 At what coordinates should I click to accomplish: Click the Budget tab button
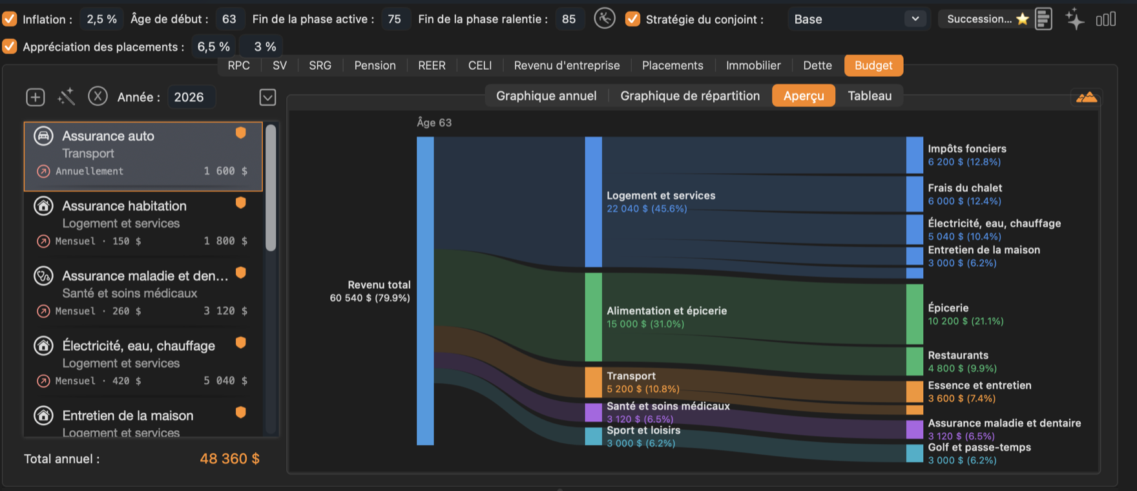[x=873, y=65]
